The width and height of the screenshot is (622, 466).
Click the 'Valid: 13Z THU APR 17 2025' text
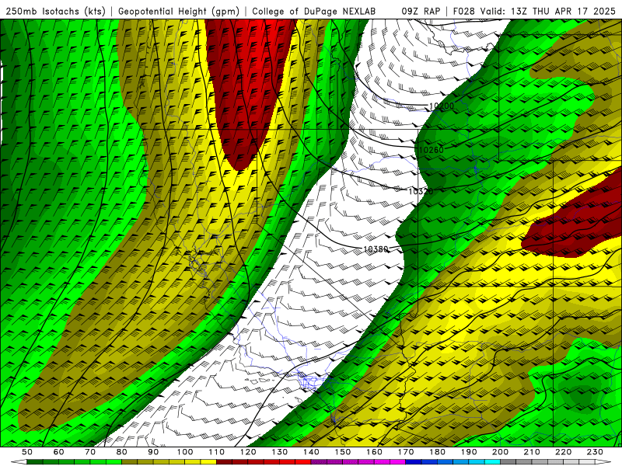(548, 11)
